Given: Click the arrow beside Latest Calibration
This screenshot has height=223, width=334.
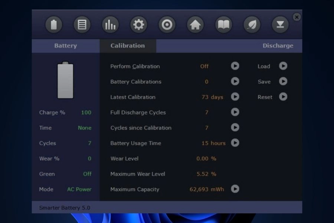Looking at the screenshot, I should pyautogui.click(x=235, y=97).
